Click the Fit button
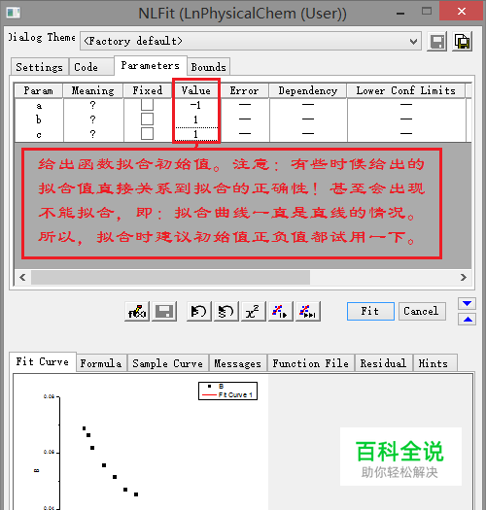This screenshot has height=510, width=486. (x=370, y=311)
